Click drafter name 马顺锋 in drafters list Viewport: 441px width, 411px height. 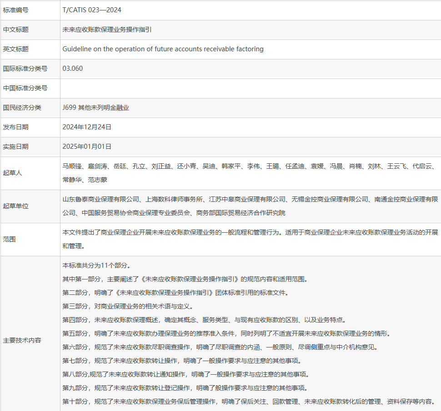click(x=72, y=166)
